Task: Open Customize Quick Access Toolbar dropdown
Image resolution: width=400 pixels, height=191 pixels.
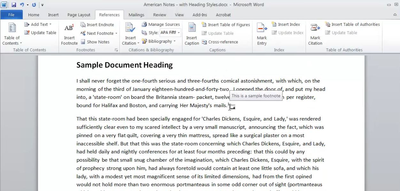Action: (x=42, y=5)
